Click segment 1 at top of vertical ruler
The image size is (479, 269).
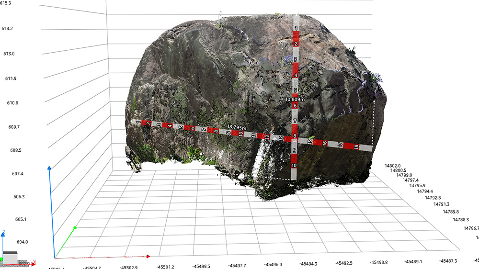pyautogui.click(x=296, y=29)
